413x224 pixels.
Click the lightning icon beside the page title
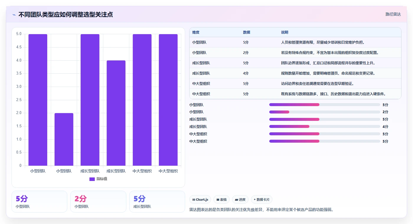click(14, 14)
